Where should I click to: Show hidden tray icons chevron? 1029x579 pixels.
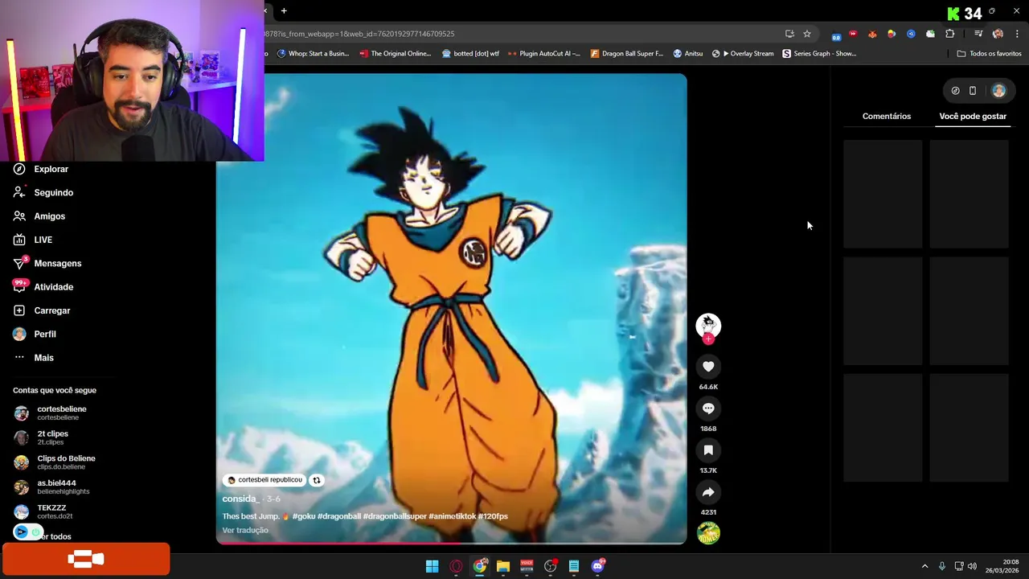click(x=924, y=566)
